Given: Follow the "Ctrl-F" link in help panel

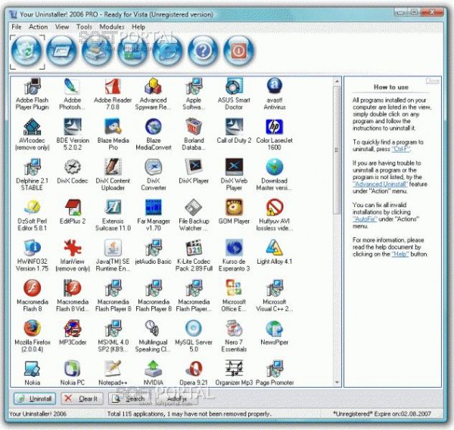Looking at the screenshot, I should pyautogui.click(x=401, y=149).
